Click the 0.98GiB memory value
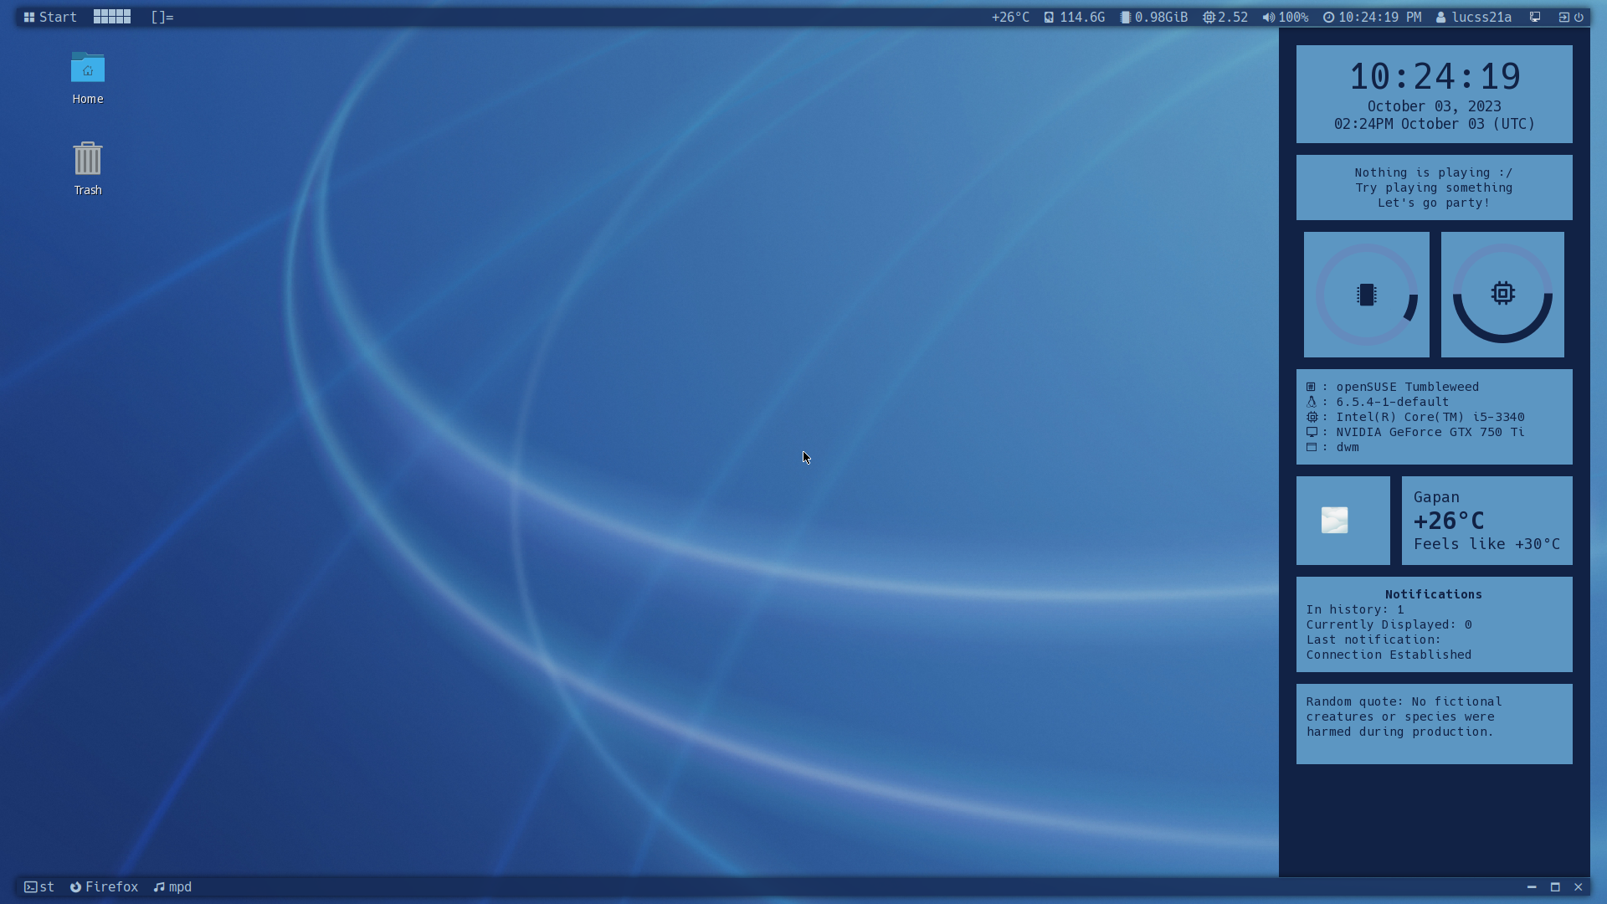 1161,17
